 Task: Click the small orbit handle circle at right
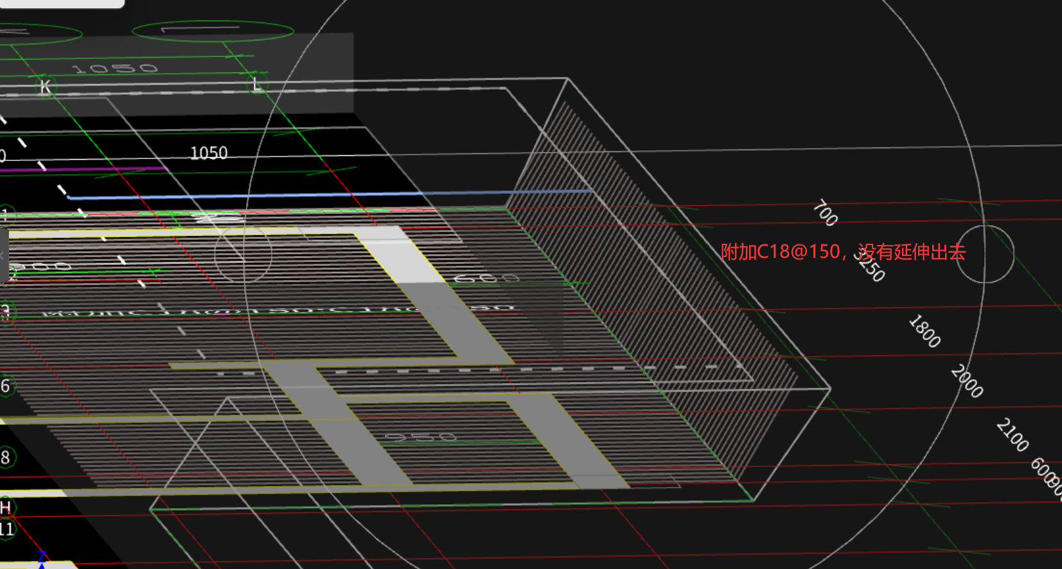[x=985, y=254]
